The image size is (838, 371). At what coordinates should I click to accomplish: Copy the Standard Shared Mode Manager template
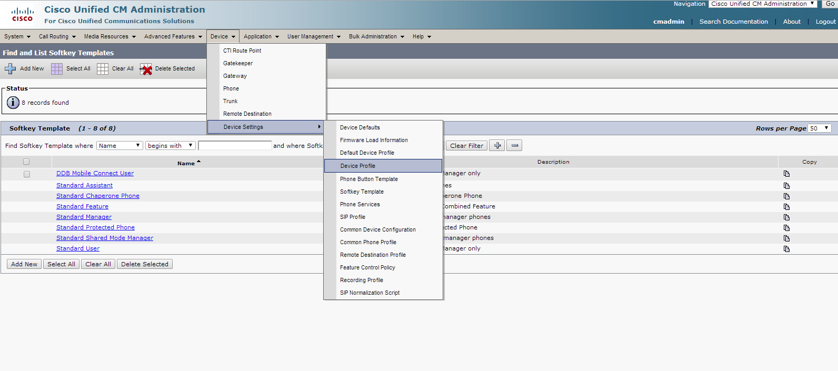tap(786, 238)
